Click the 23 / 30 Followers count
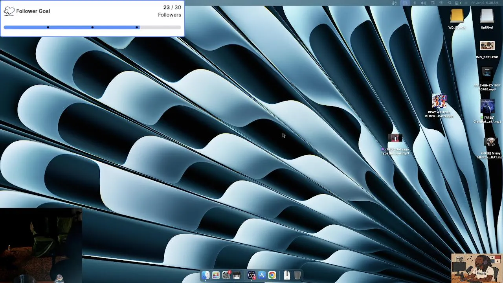 [x=170, y=11]
